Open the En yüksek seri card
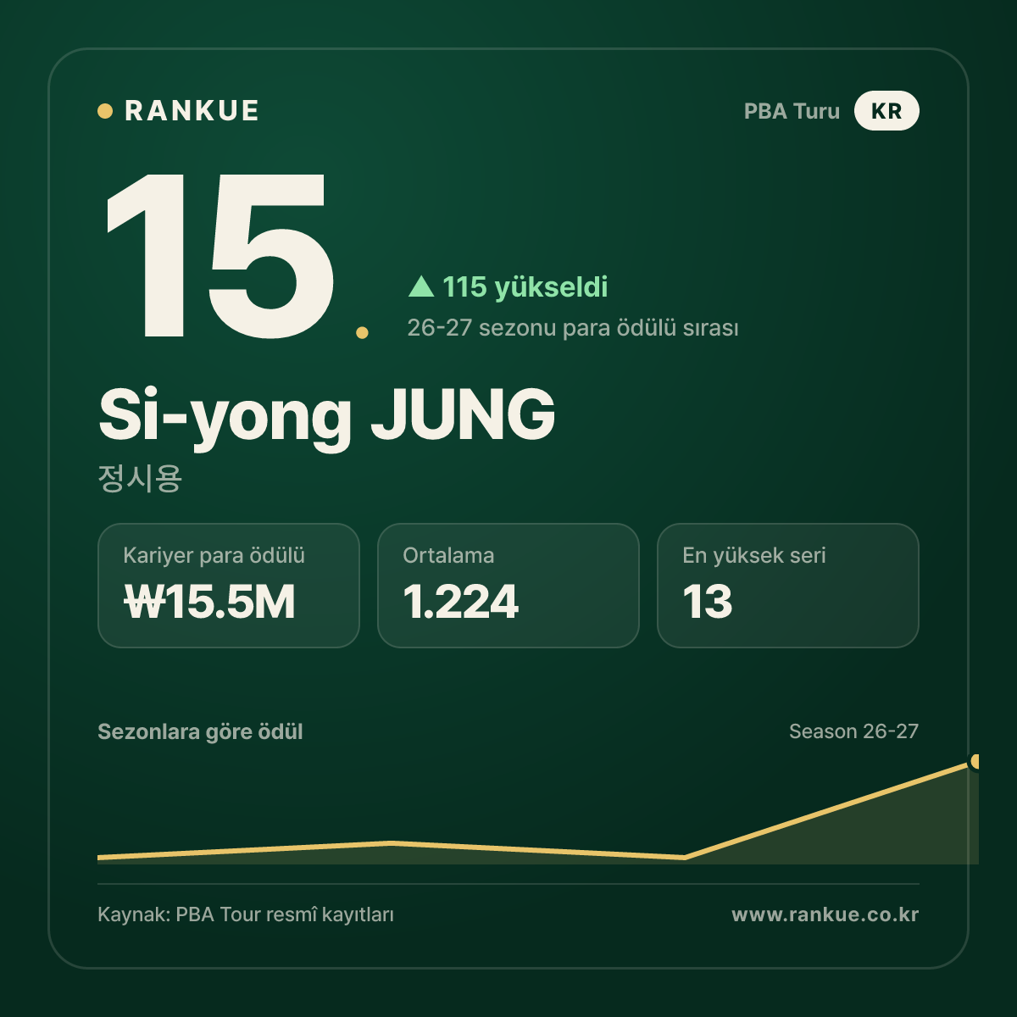 click(x=788, y=586)
